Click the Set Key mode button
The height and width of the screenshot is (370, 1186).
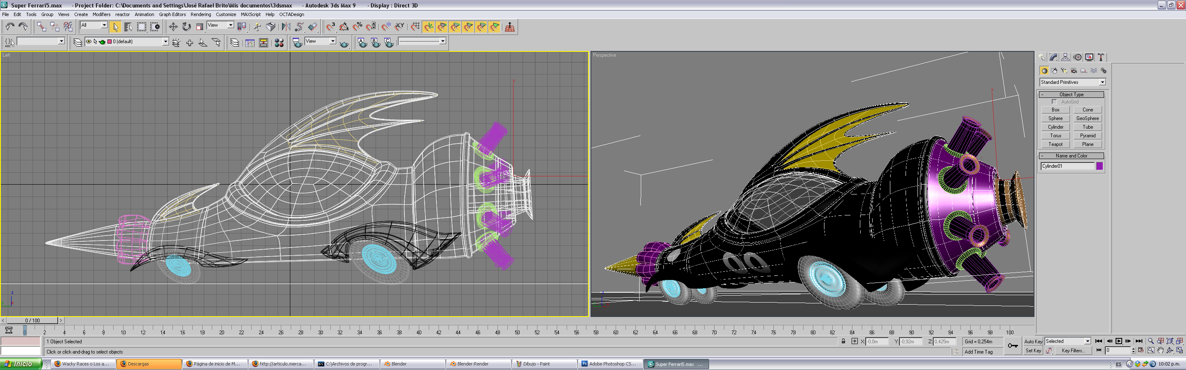coord(1033,351)
